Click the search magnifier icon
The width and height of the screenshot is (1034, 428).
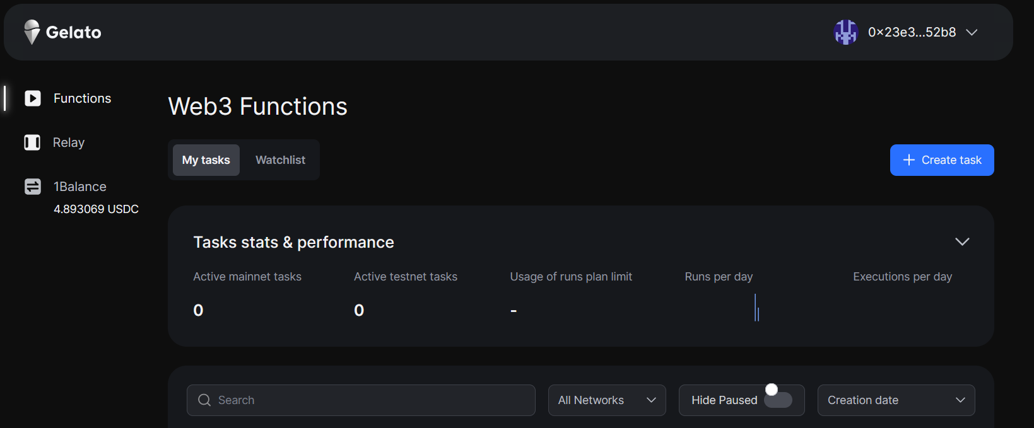click(204, 400)
